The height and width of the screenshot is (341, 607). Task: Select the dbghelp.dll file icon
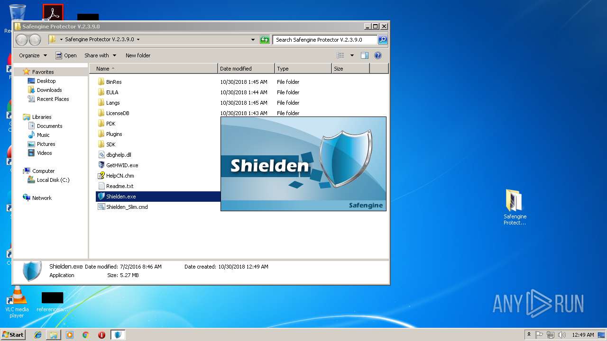pyautogui.click(x=101, y=155)
